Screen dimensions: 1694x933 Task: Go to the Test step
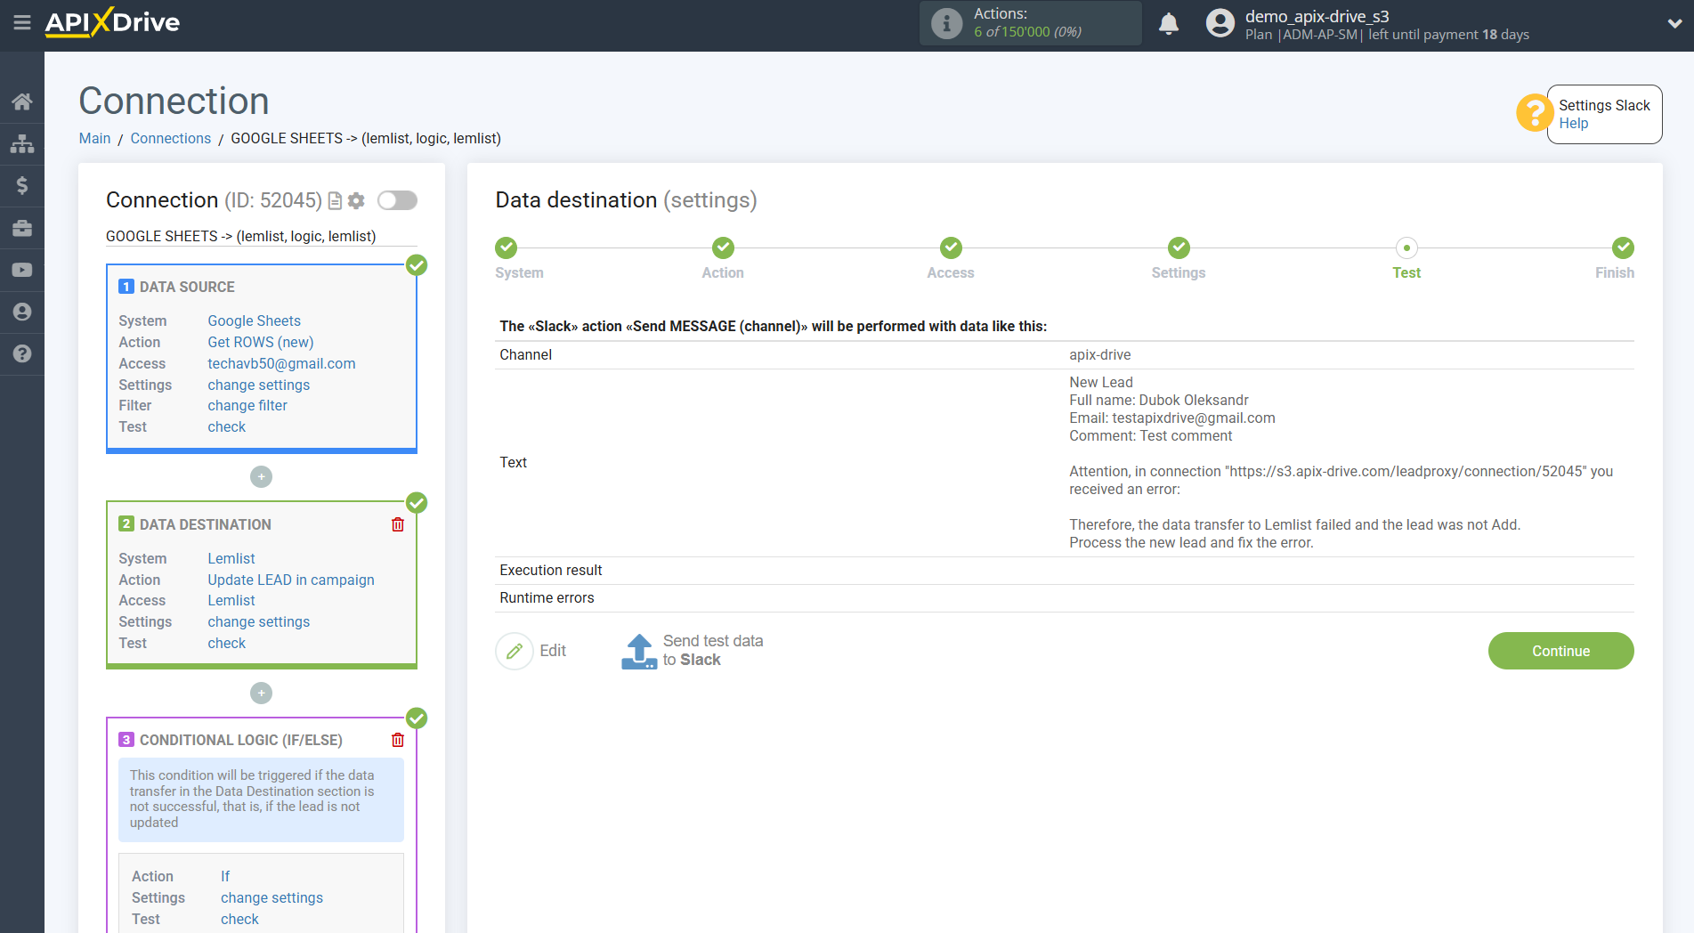click(x=1406, y=247)
